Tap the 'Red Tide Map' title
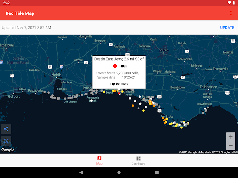The image size is (238, 178). point(20,13)
